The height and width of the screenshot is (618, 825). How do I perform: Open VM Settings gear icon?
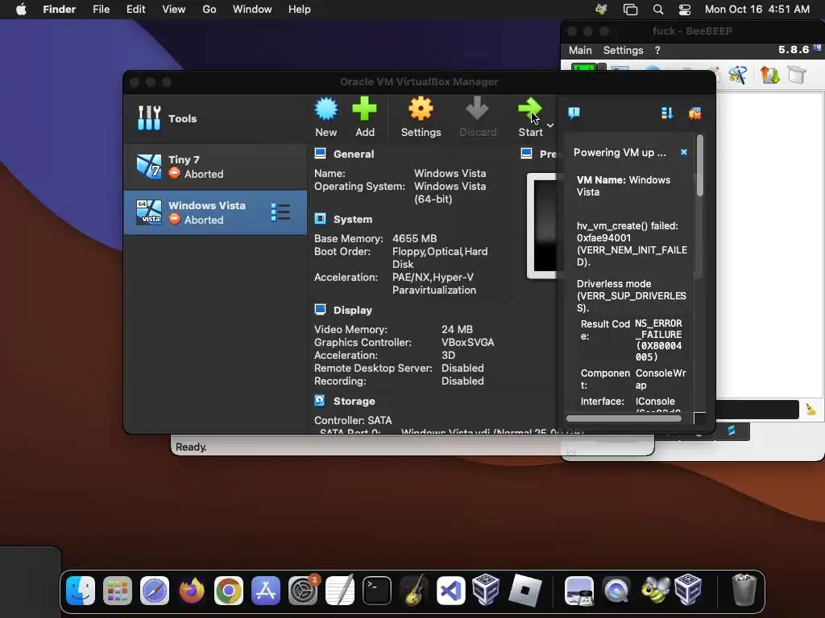tap(421, 109)
